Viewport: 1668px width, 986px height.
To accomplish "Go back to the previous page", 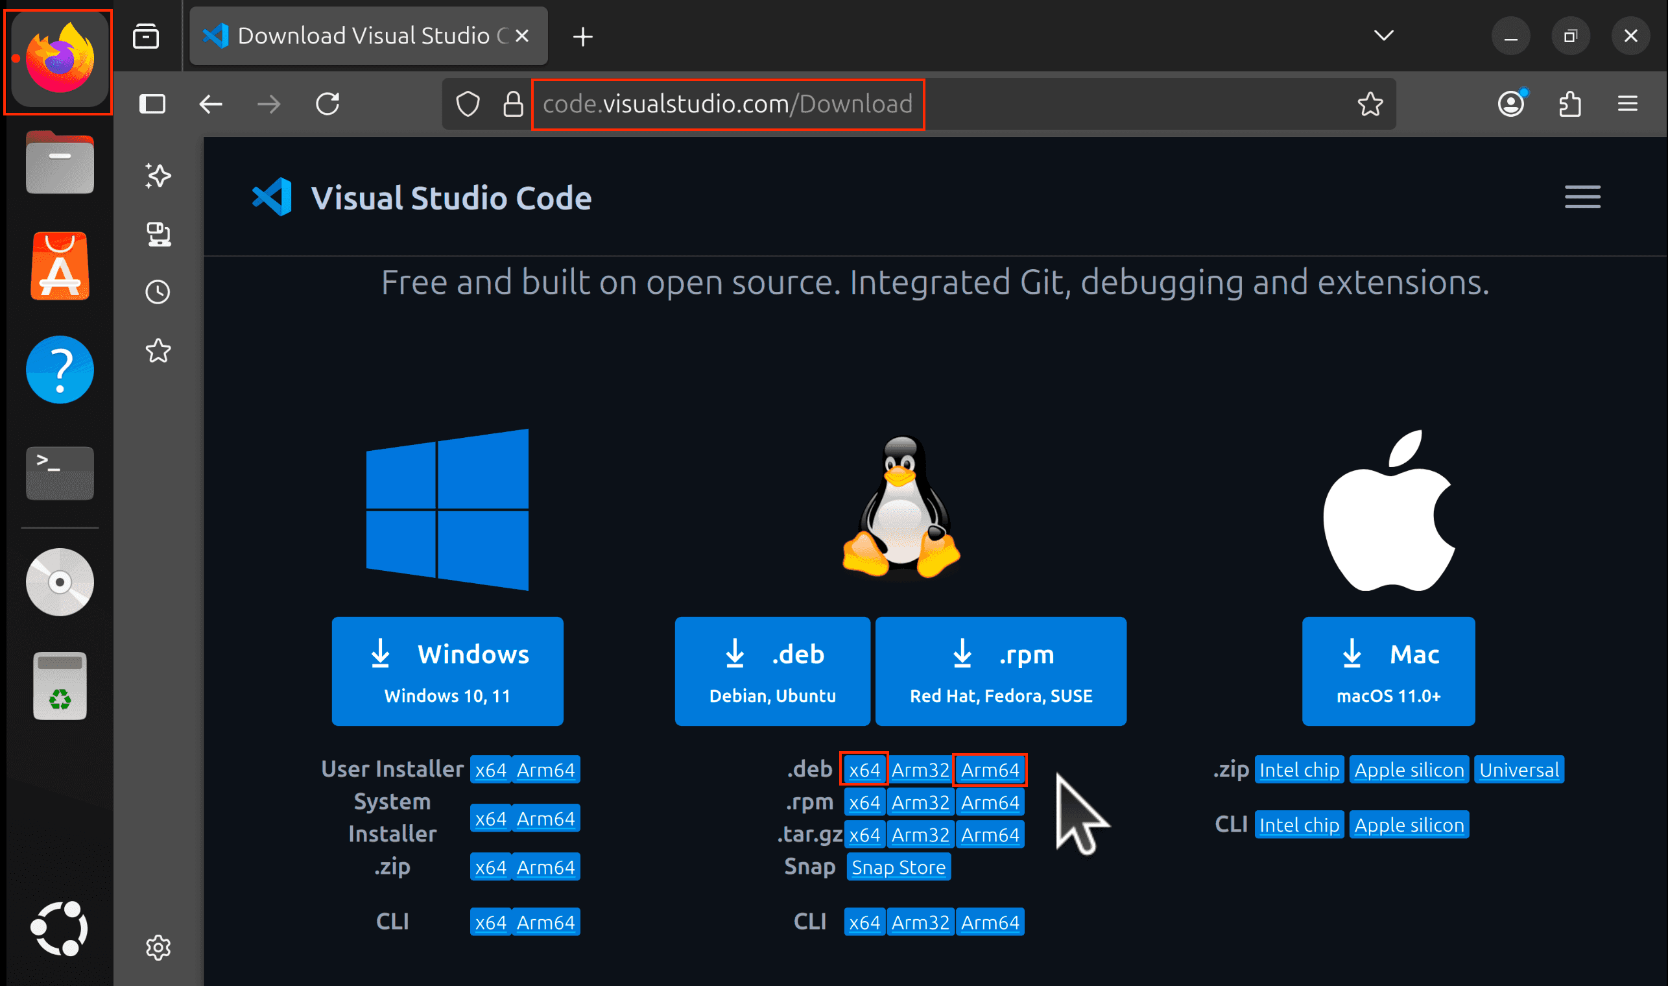I will tap(211, 104).
